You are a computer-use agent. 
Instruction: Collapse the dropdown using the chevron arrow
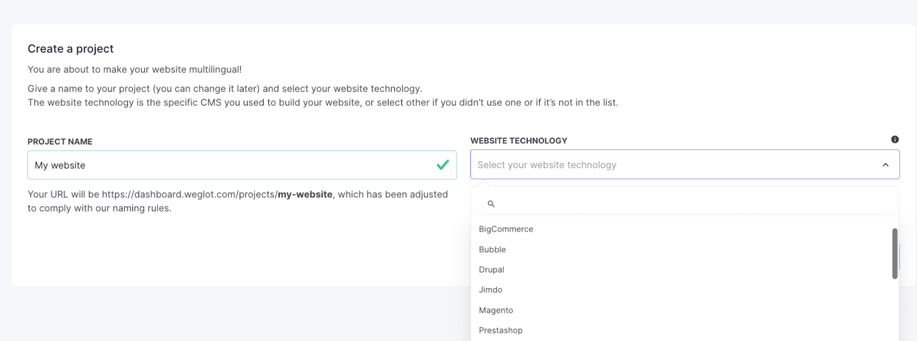click(885, 165)
